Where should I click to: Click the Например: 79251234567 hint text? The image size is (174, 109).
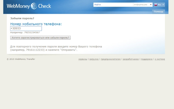coord(25,32)
